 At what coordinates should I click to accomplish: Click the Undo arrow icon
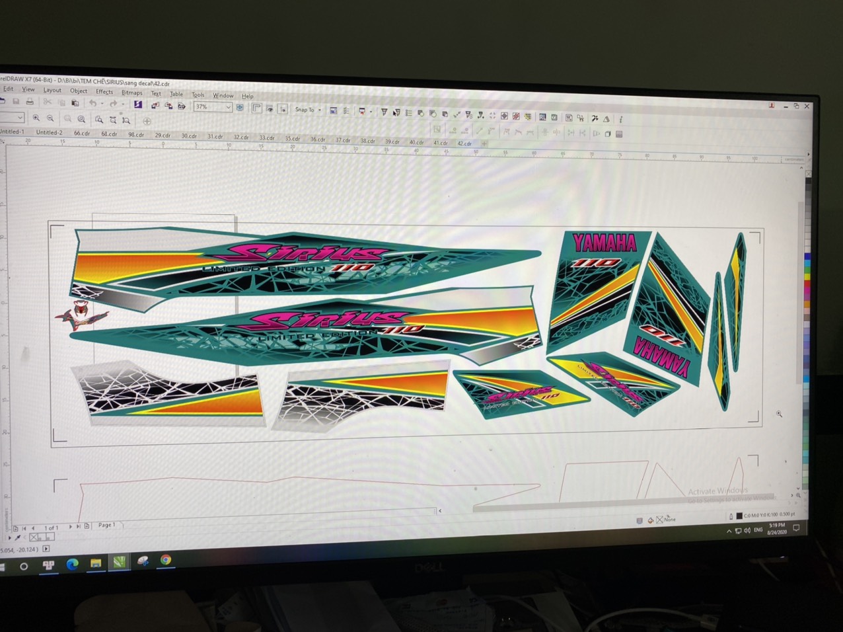[x=92, y=103]
